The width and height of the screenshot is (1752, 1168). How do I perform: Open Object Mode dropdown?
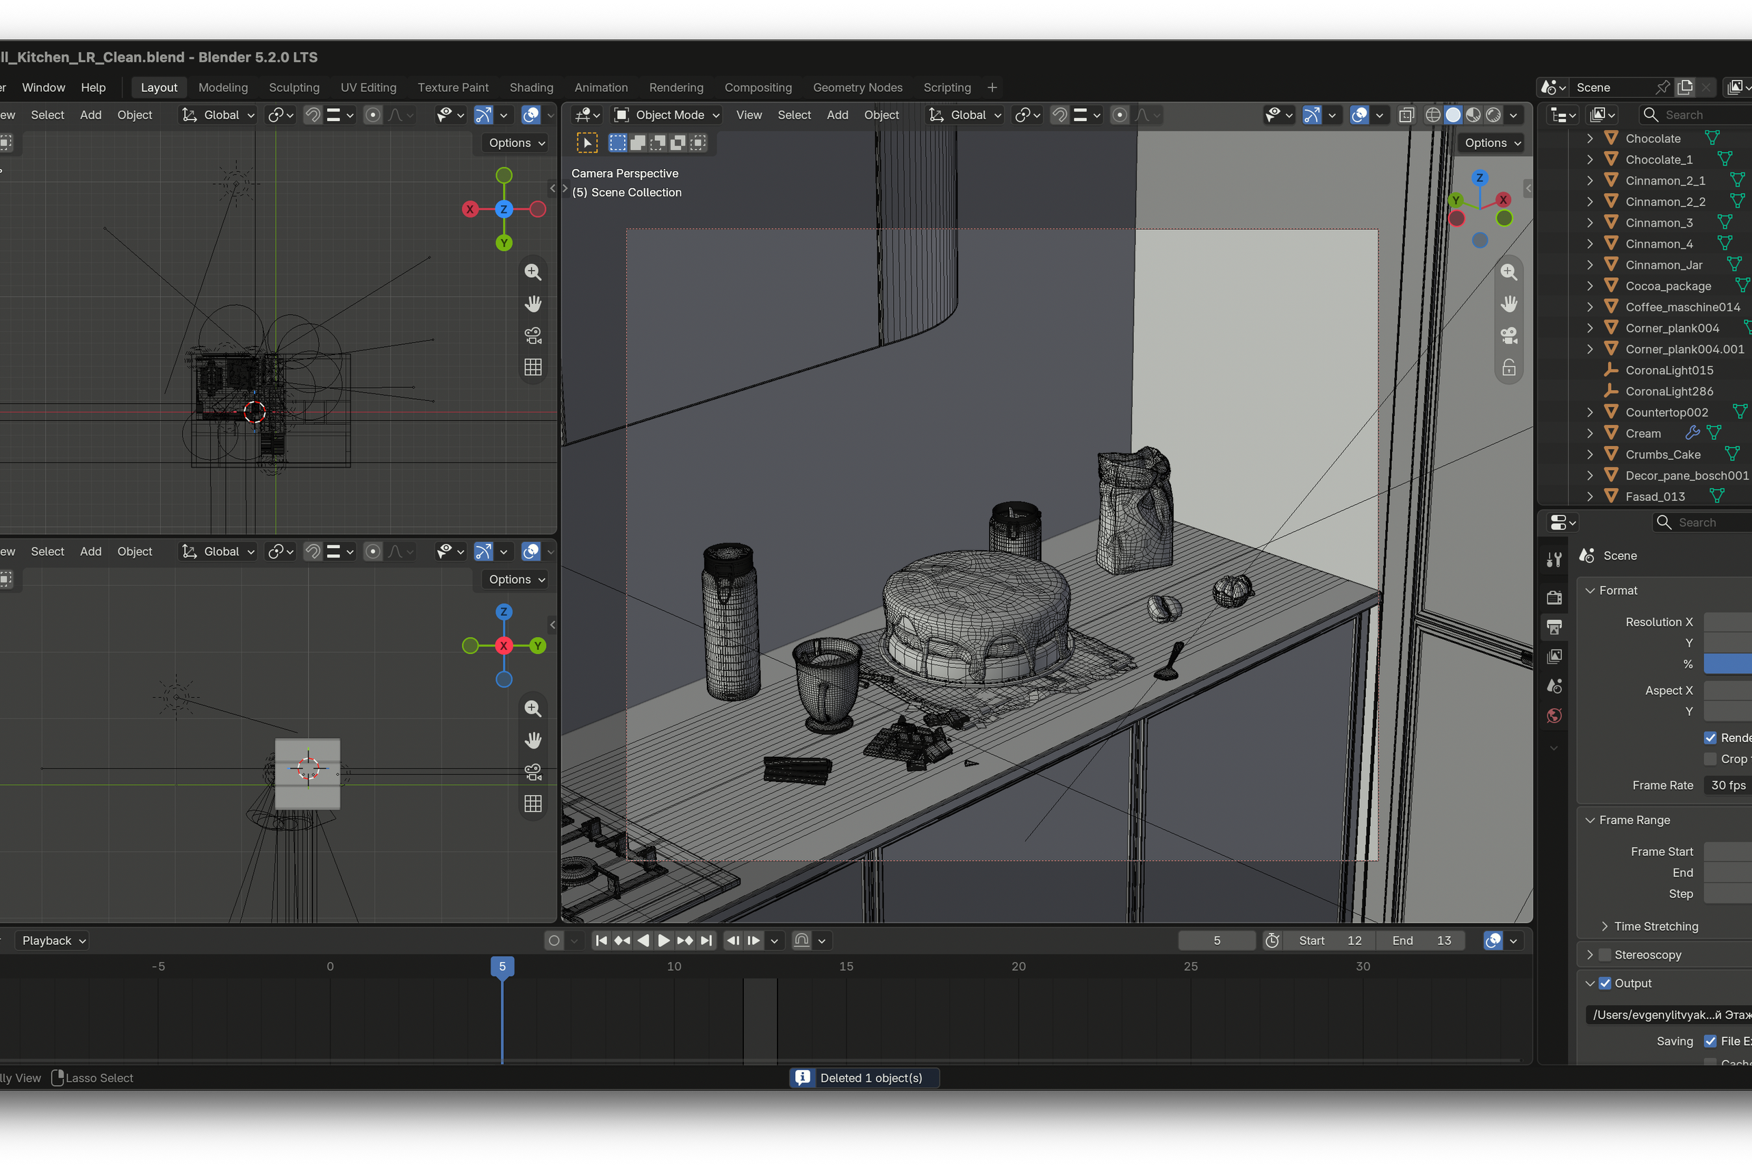click(x=666, y=115)
